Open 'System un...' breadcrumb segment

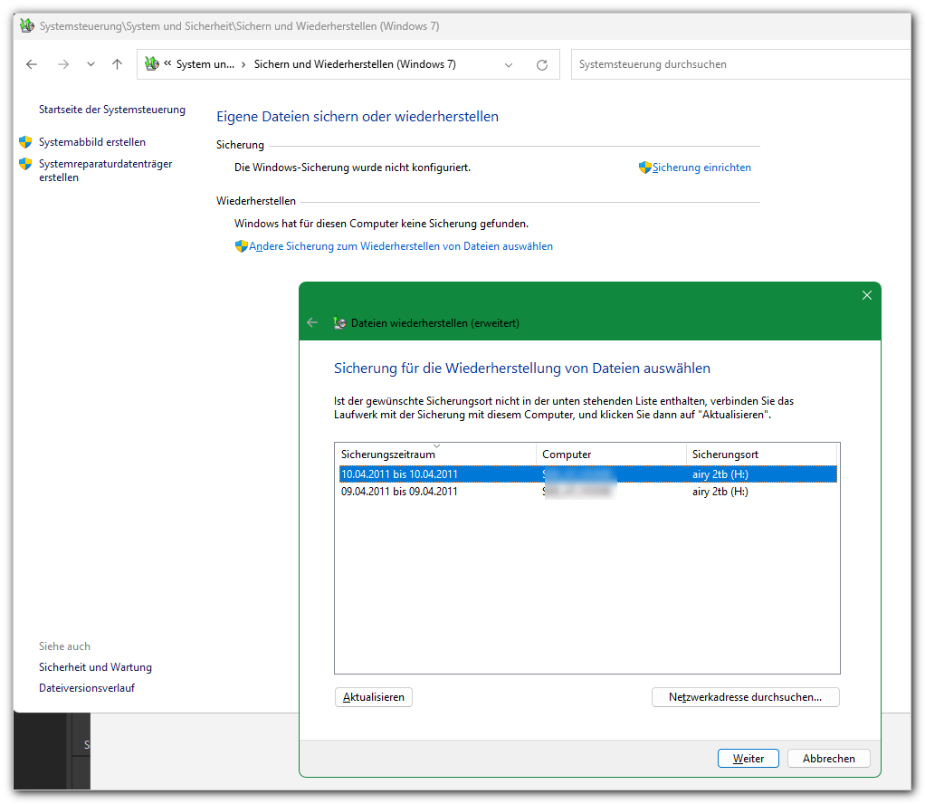(205, 64)
